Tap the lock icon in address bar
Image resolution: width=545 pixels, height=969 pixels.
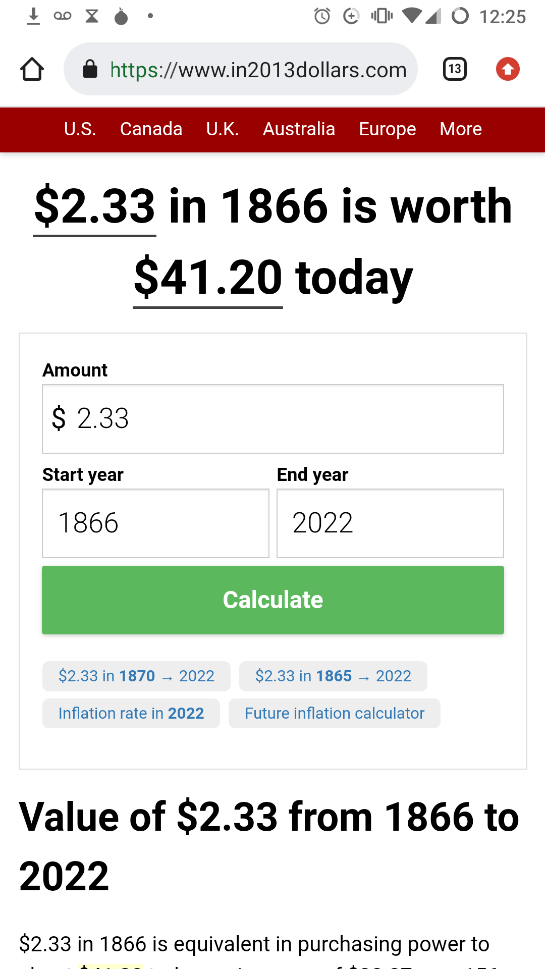coord(90,69)
